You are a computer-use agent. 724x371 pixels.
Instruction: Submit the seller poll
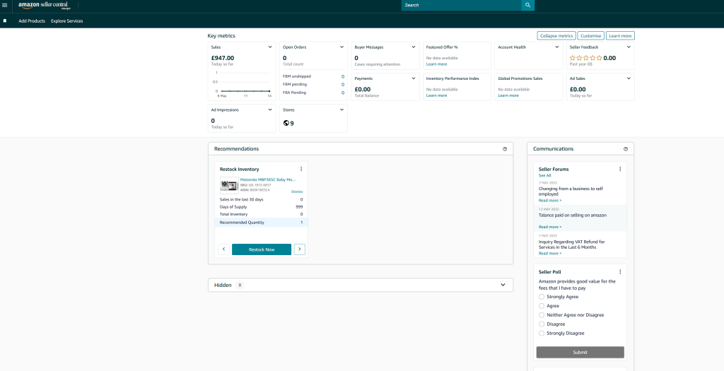click(580, 352)
